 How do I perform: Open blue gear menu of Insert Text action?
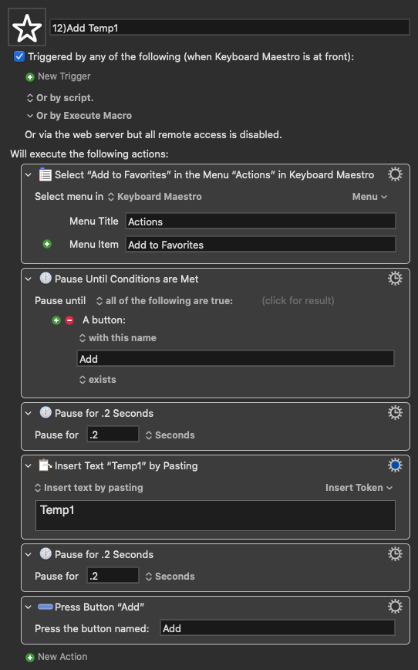coord(395,465)
